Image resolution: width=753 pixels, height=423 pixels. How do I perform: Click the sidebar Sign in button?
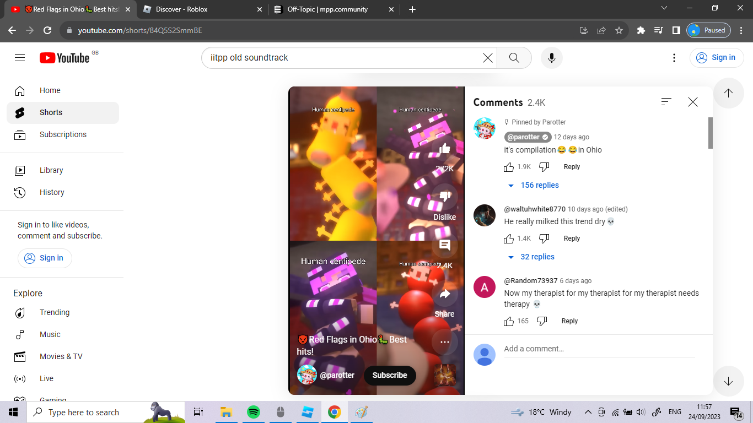click(45, 258)
